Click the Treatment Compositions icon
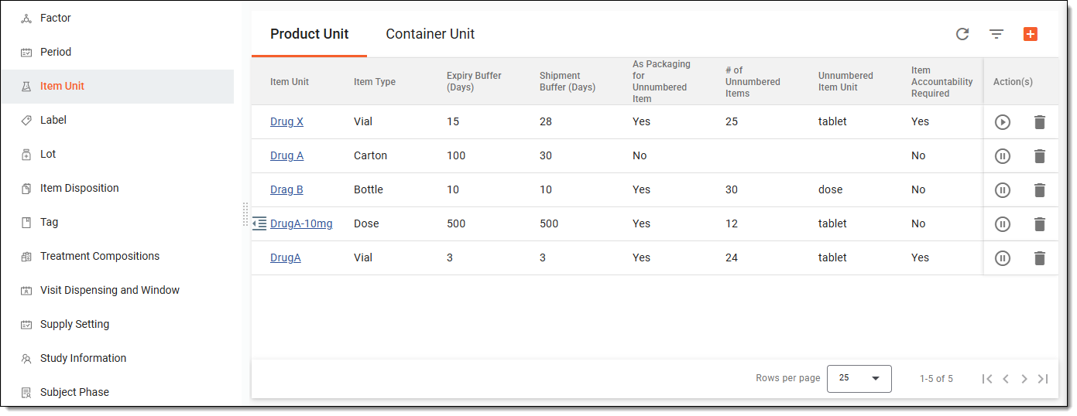Screen dimensions: 1077x416 tap(26, 256)
